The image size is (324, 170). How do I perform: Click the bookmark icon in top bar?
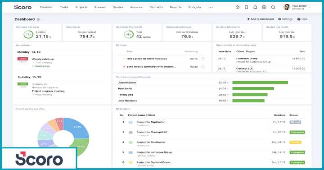[246, 7]
